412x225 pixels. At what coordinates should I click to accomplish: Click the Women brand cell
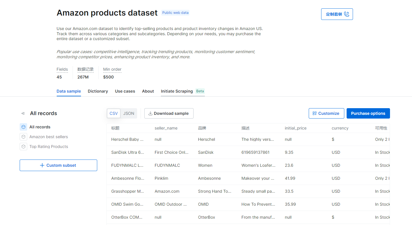(205, 165)
